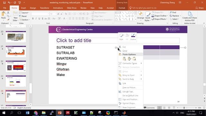Open the font size combo box

(53, 14)
